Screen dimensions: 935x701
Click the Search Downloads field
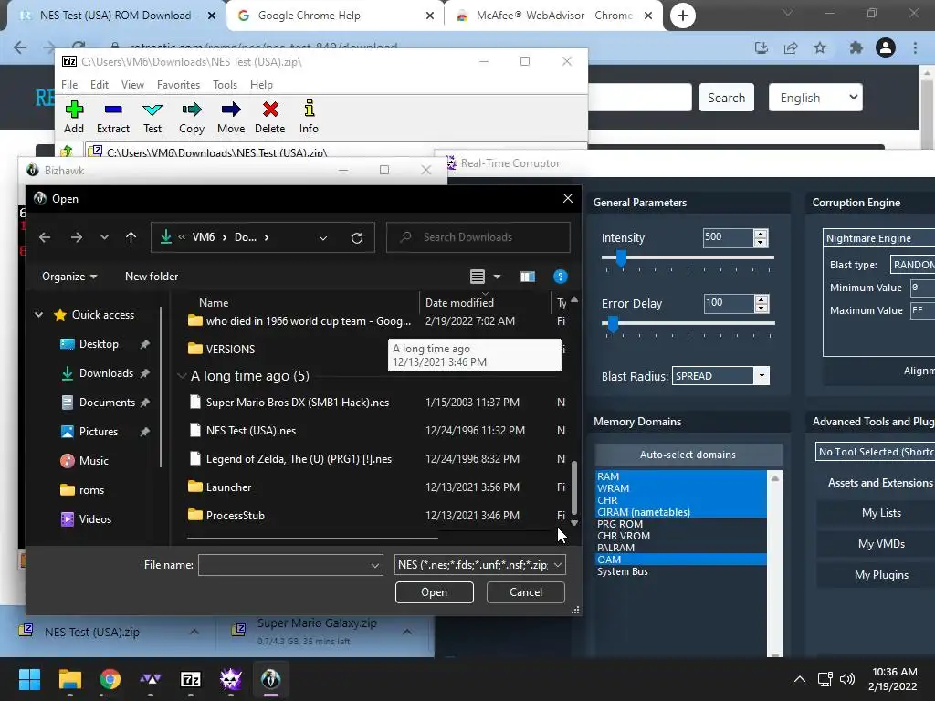coord(478,237)
